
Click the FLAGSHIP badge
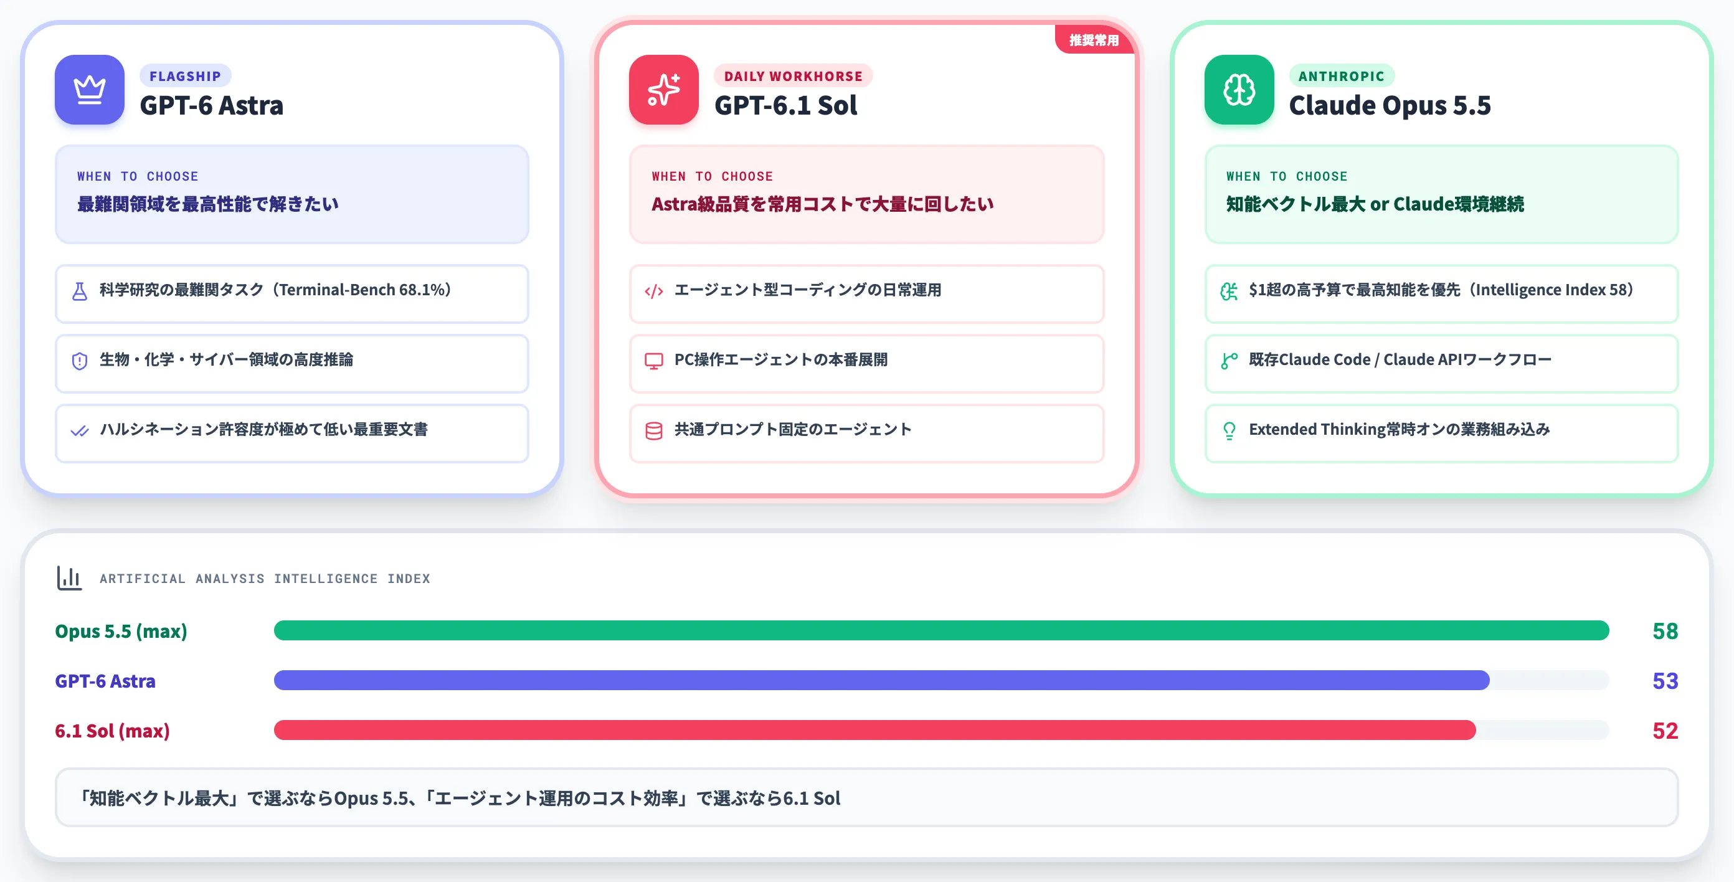coord(185,76)
